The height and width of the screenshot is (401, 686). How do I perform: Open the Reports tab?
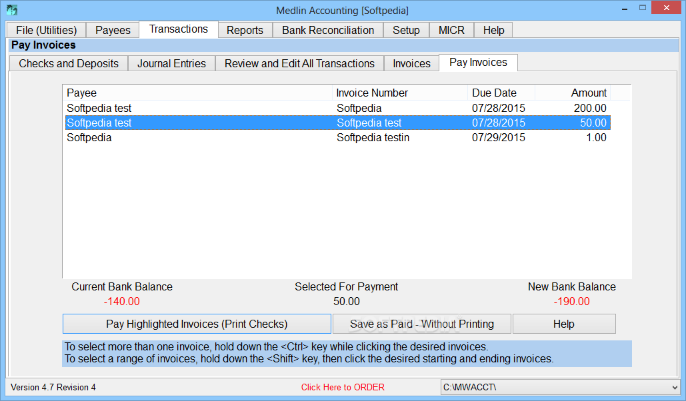(245, 30)
